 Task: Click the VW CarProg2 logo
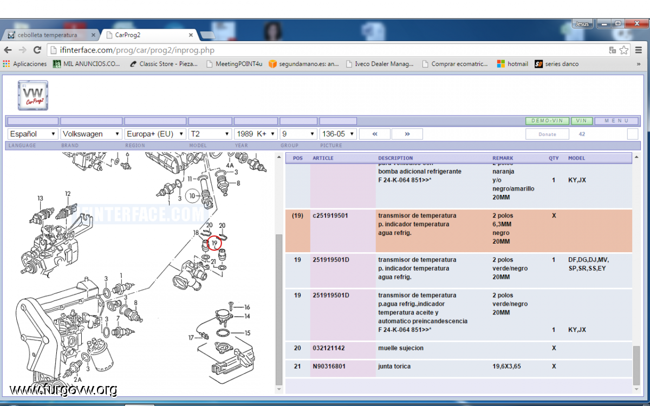(x=33, y=95)
